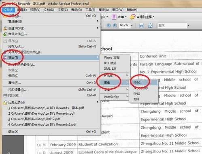Select the fit full page icon
Screen dimensions: 202x154
150,25
